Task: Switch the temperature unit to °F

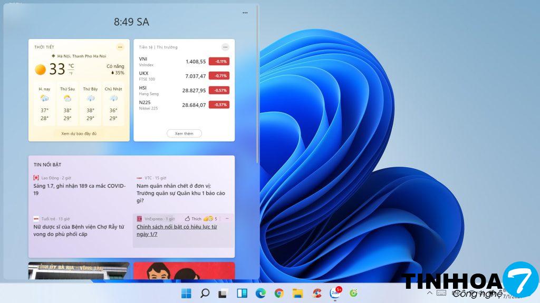Action: click(71, 73)
